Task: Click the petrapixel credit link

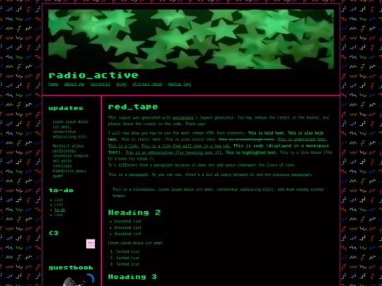Action: 183,118
